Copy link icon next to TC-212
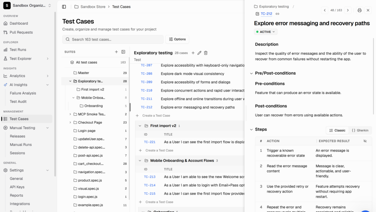The image size is (376, 212). tap(278, 14)
